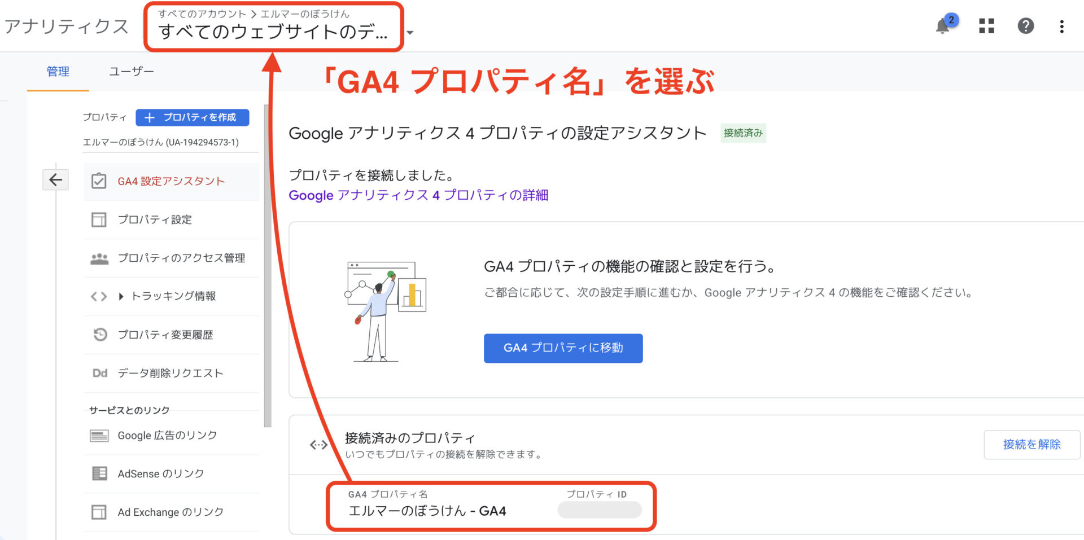Click the property access management people icon
1084x540 pixels.
pos(99,258)
